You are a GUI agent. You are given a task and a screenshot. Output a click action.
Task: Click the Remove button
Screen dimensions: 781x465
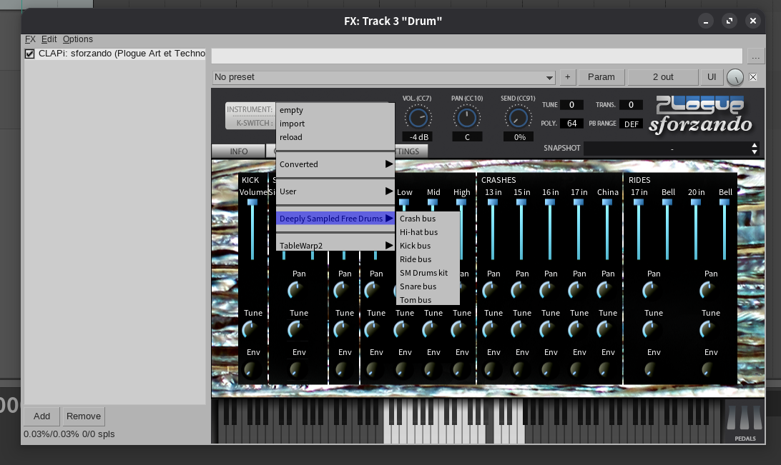coord(84,416)
